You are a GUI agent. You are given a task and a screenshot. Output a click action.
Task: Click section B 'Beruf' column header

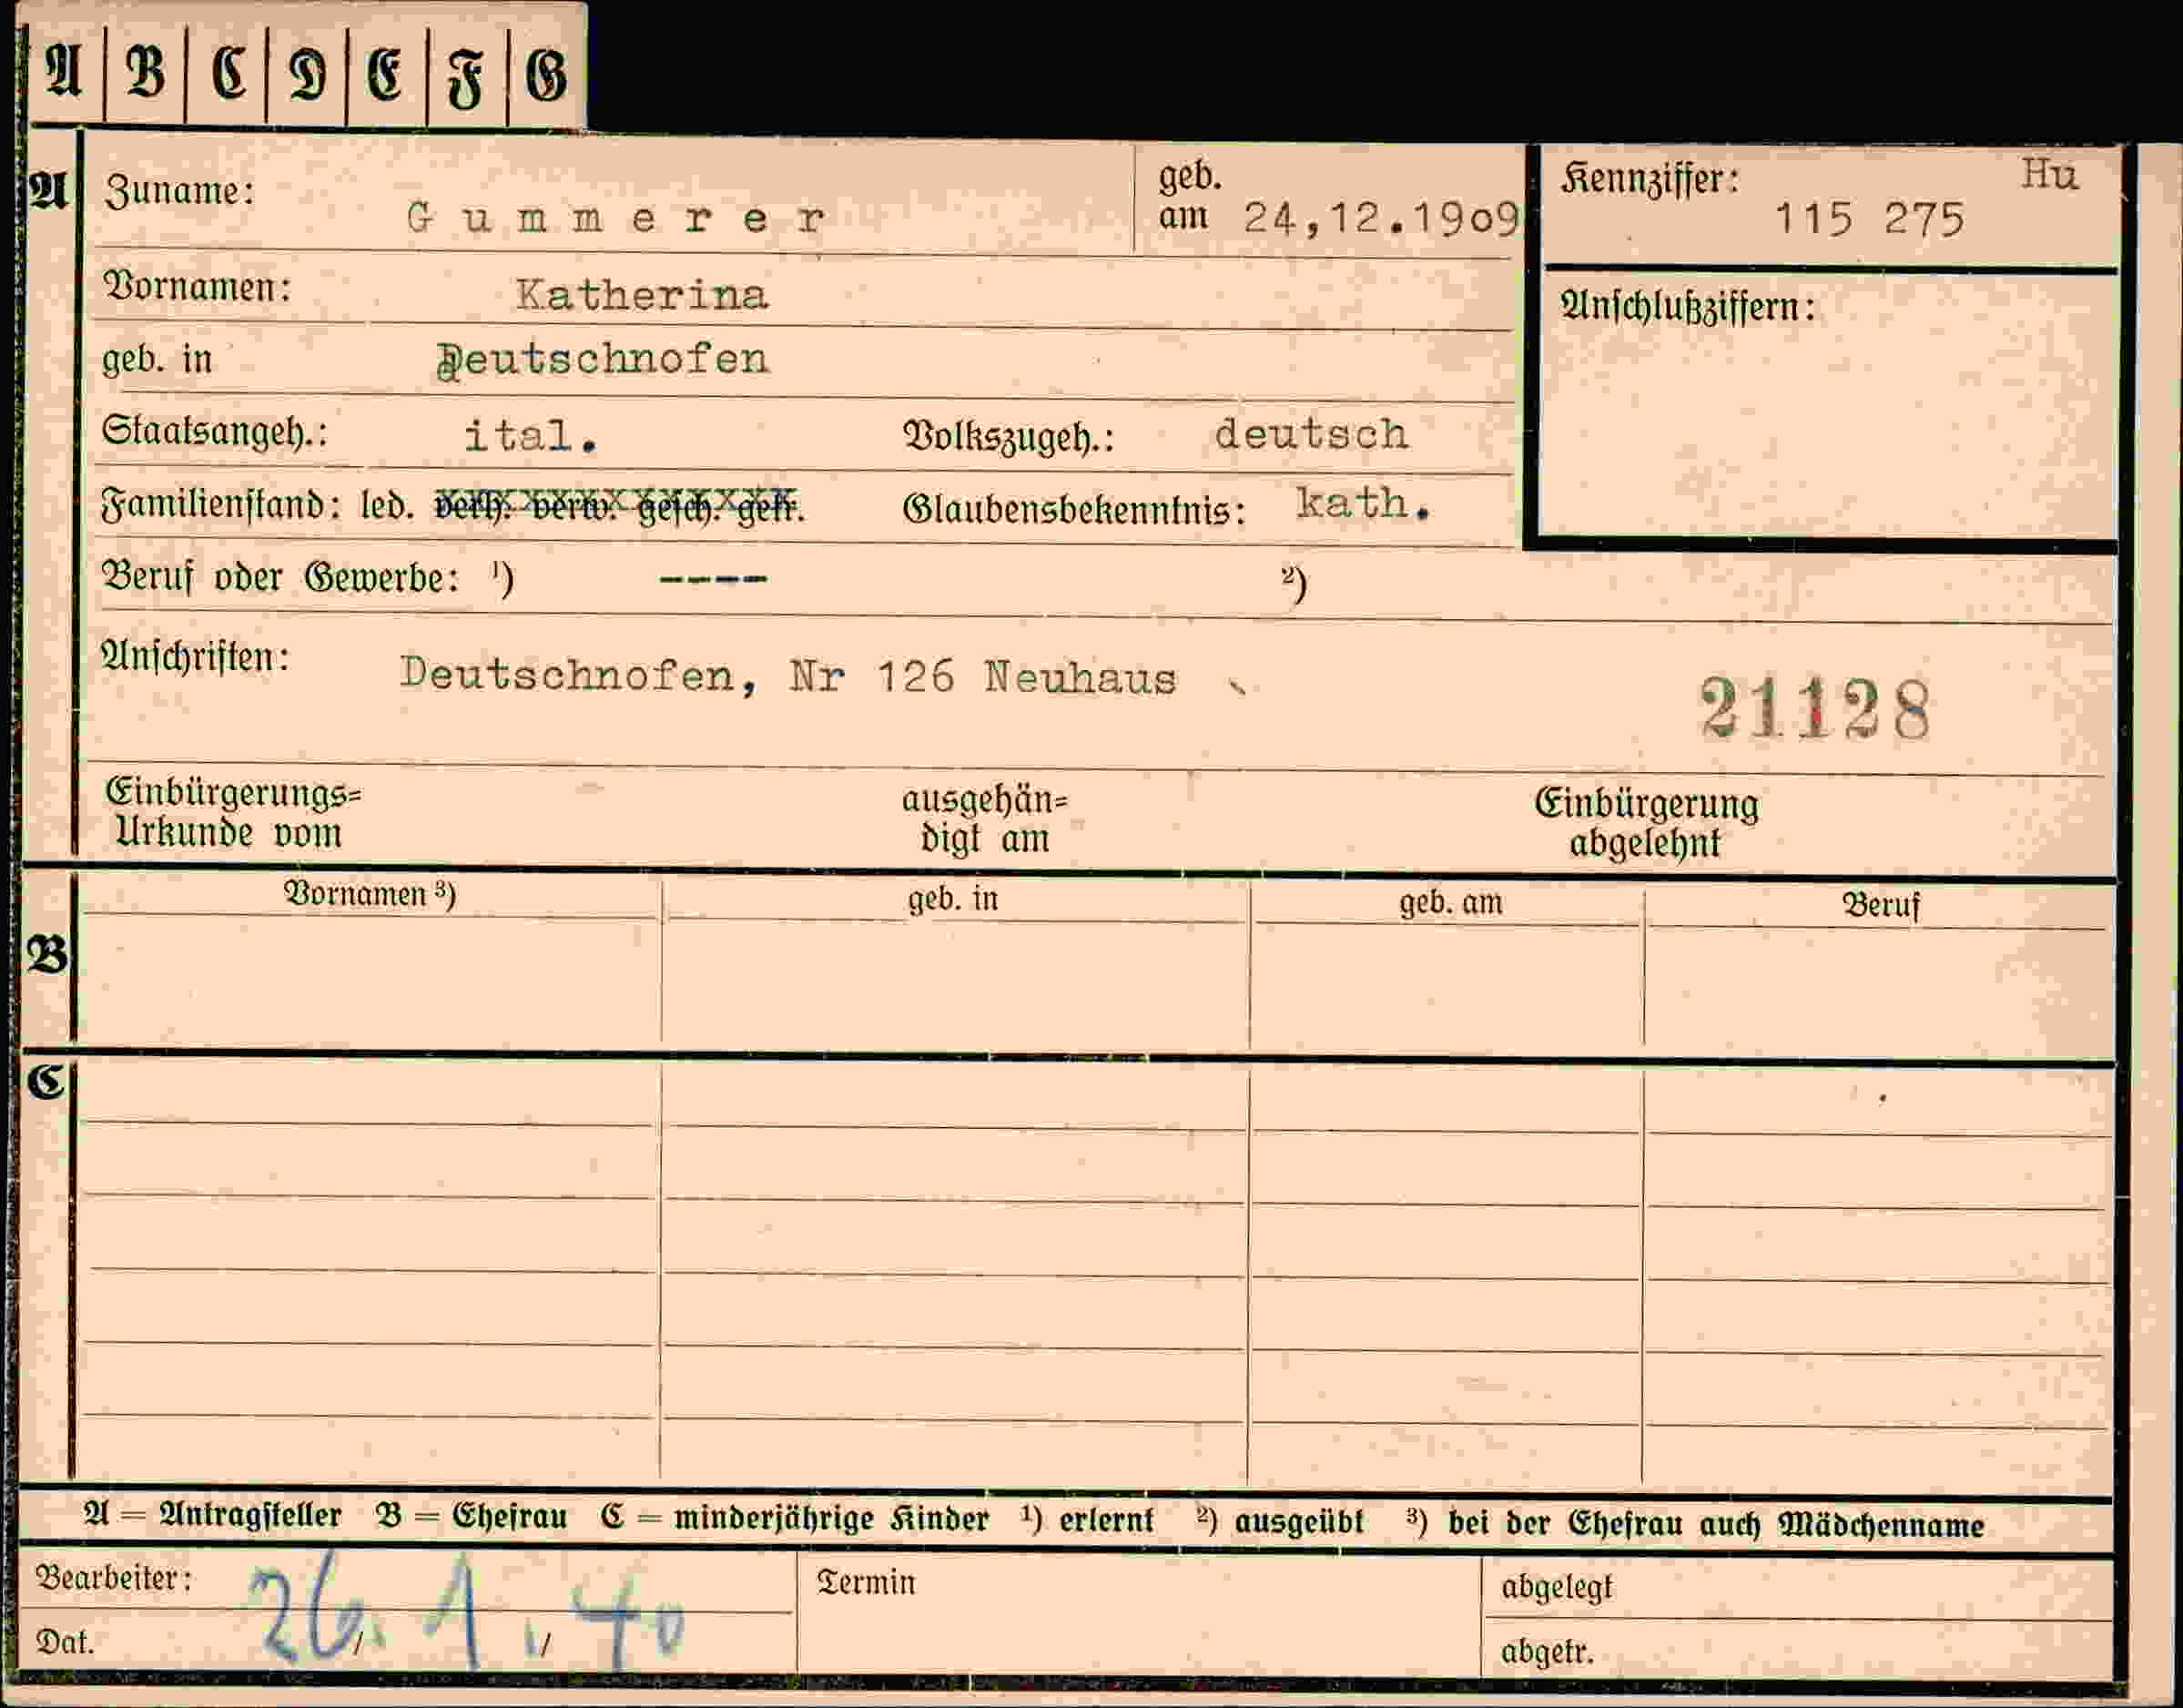(1881, 905)
